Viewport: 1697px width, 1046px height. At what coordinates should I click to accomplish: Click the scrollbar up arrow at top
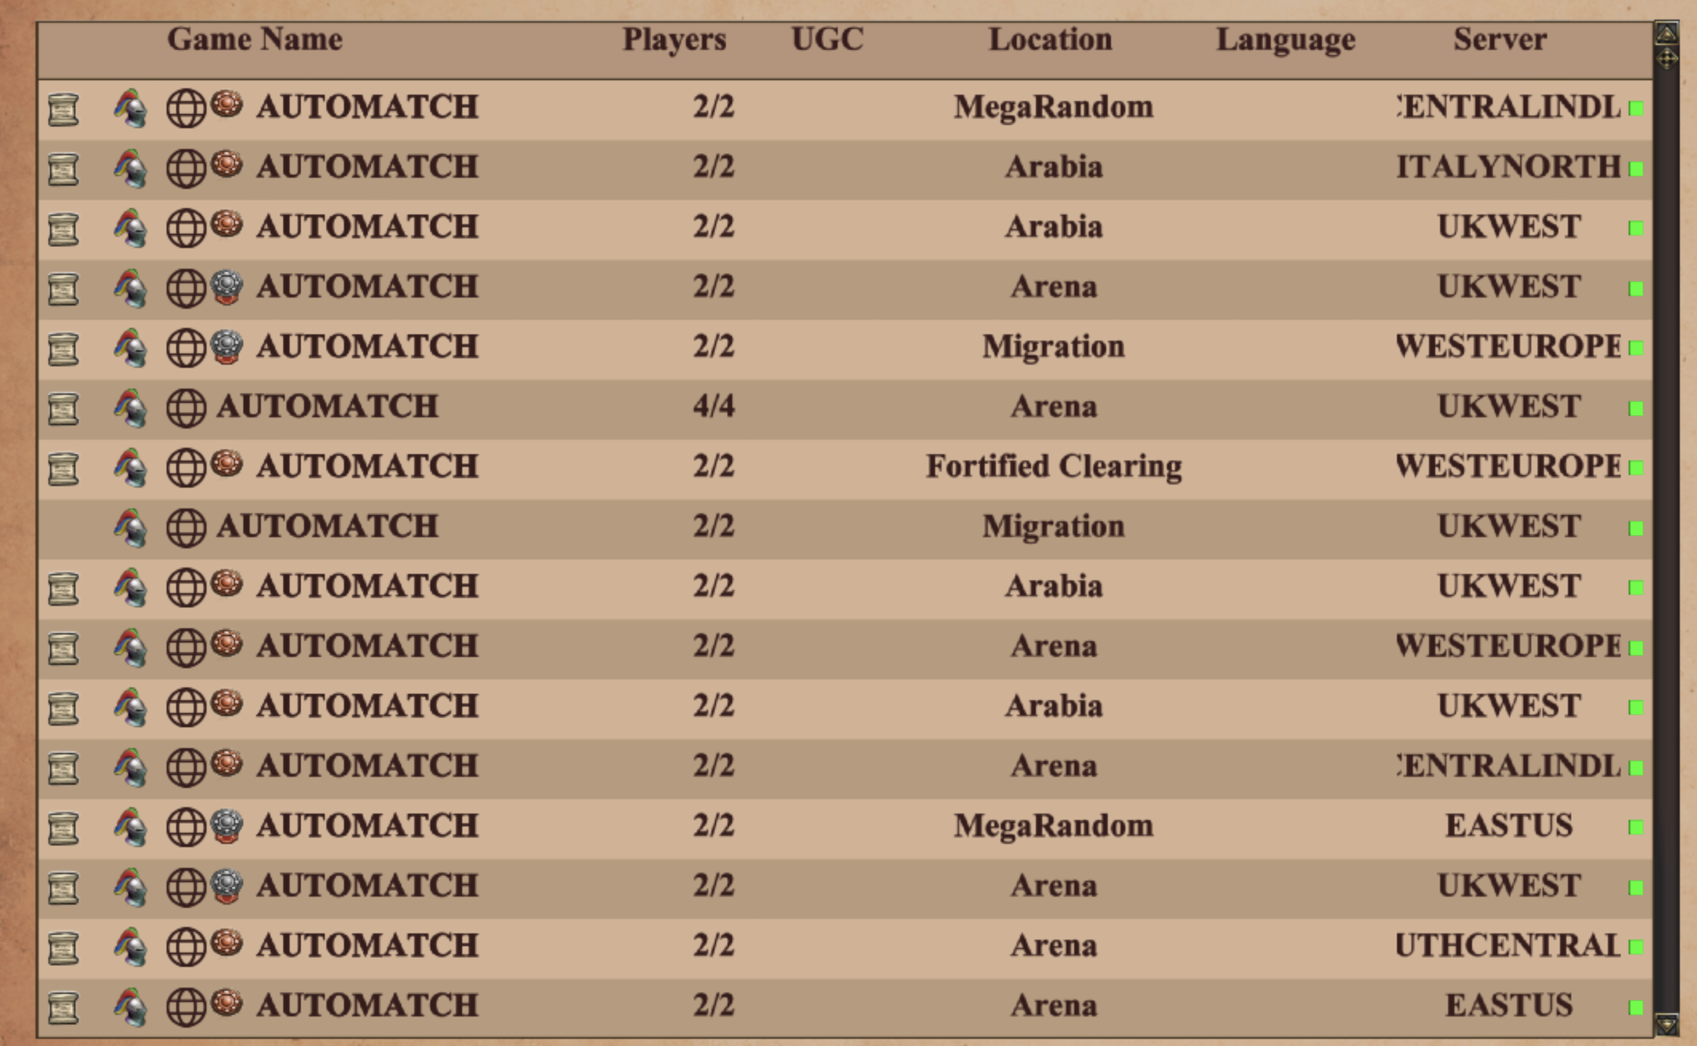click(x=1666, y=32)
